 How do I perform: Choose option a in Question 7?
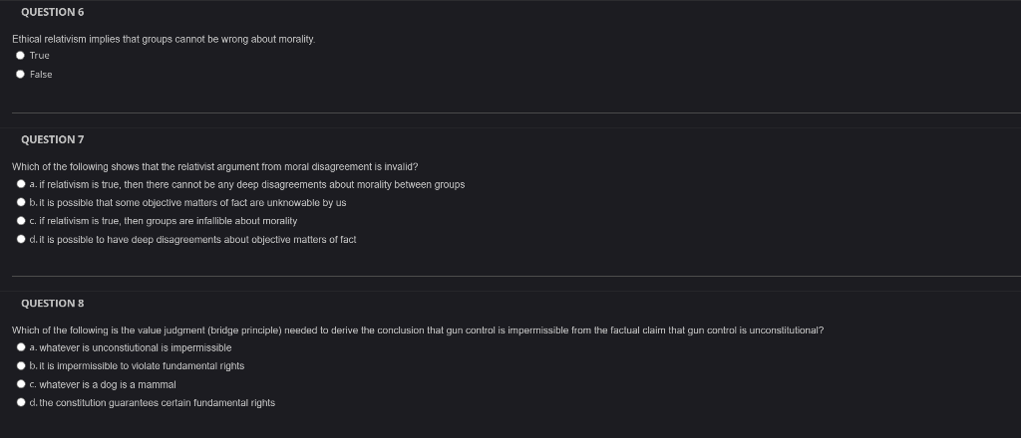click(21, 184)
